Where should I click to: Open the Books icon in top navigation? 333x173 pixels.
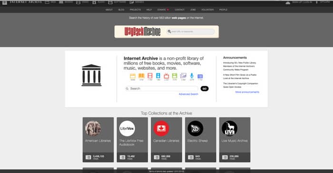pyautogui.click(x=61, y=2)
